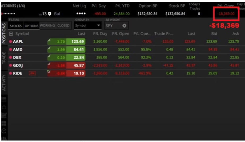This screenshot has height=142, width=245.
Task: Toggle the WORKING filter
Action: point(47,25)
